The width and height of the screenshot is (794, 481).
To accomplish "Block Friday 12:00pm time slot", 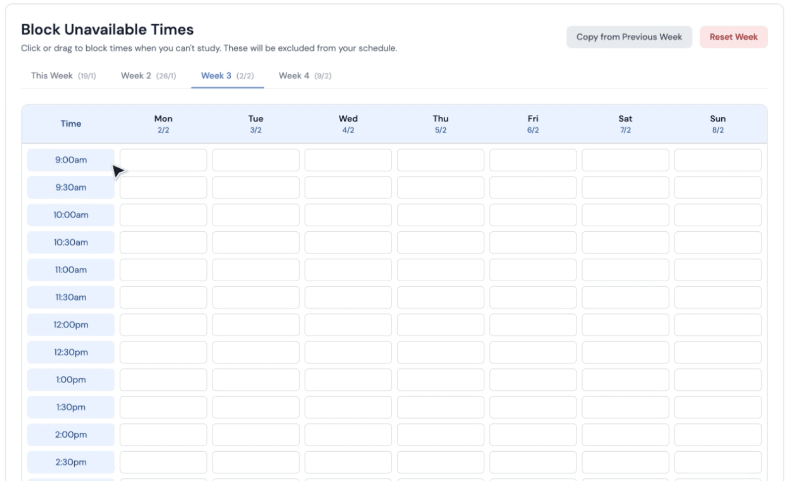I will (x=533, y=325).
